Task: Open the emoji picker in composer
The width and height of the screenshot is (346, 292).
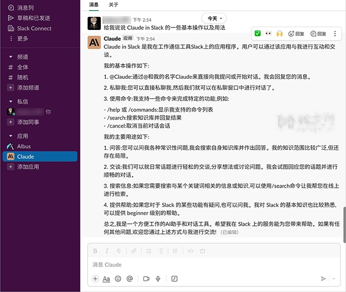Action: (x=118, y=279)
